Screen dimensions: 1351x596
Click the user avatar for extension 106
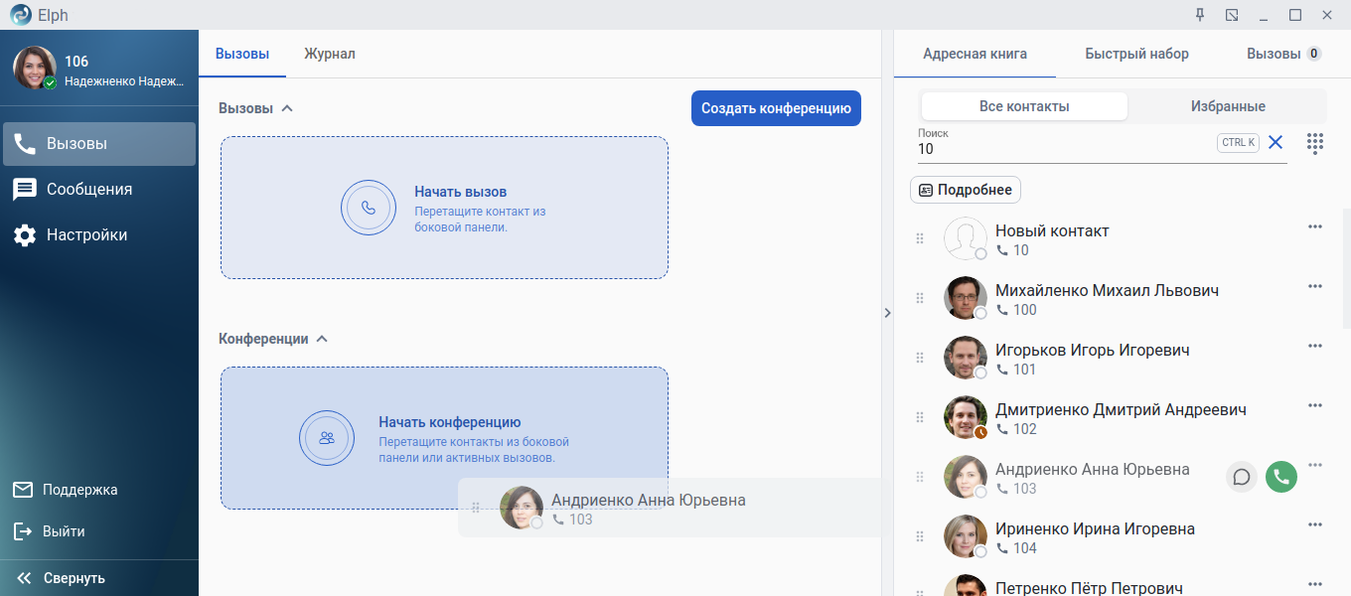tap(34, 68)
